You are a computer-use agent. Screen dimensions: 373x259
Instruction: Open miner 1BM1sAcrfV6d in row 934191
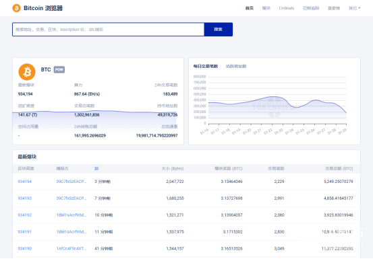(x=71, y=231)
